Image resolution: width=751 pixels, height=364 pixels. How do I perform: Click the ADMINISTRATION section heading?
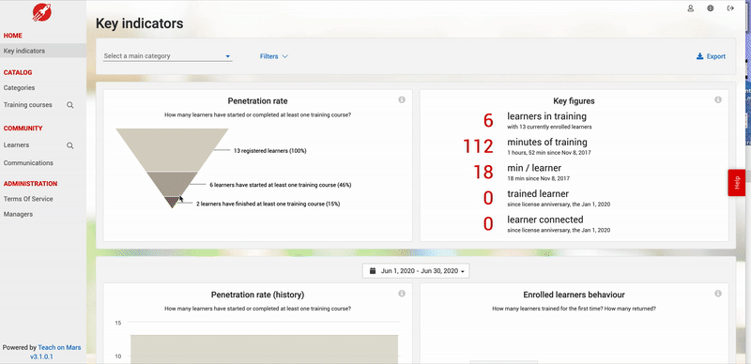pos(31,184)
